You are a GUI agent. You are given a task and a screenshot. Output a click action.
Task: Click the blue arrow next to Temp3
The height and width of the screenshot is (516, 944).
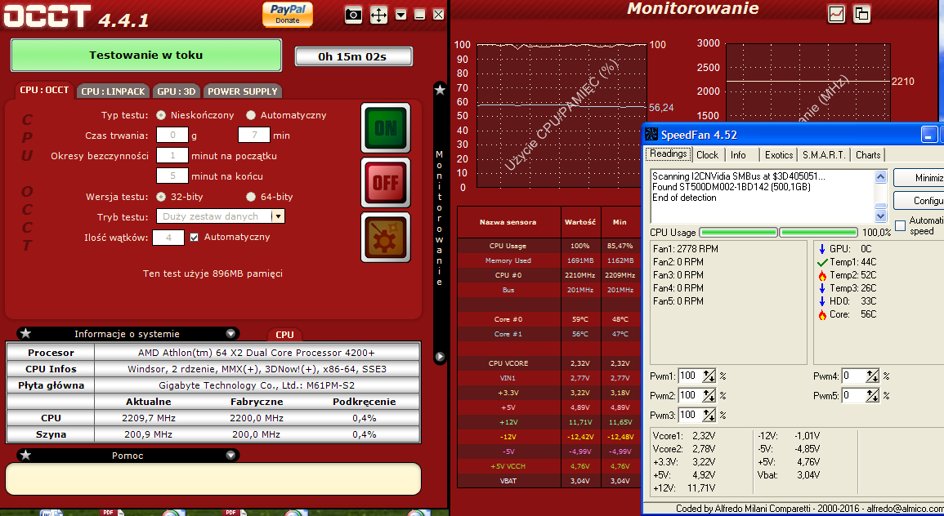pyautogui.click(x=822, y=288)
